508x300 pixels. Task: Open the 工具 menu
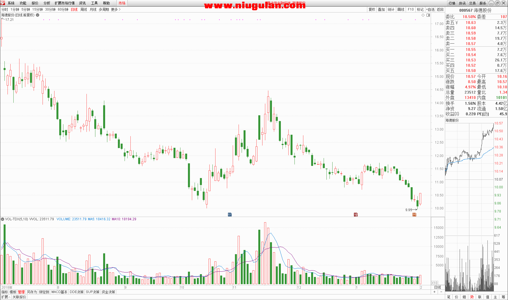pyautogui.click(x=95, y=3)
